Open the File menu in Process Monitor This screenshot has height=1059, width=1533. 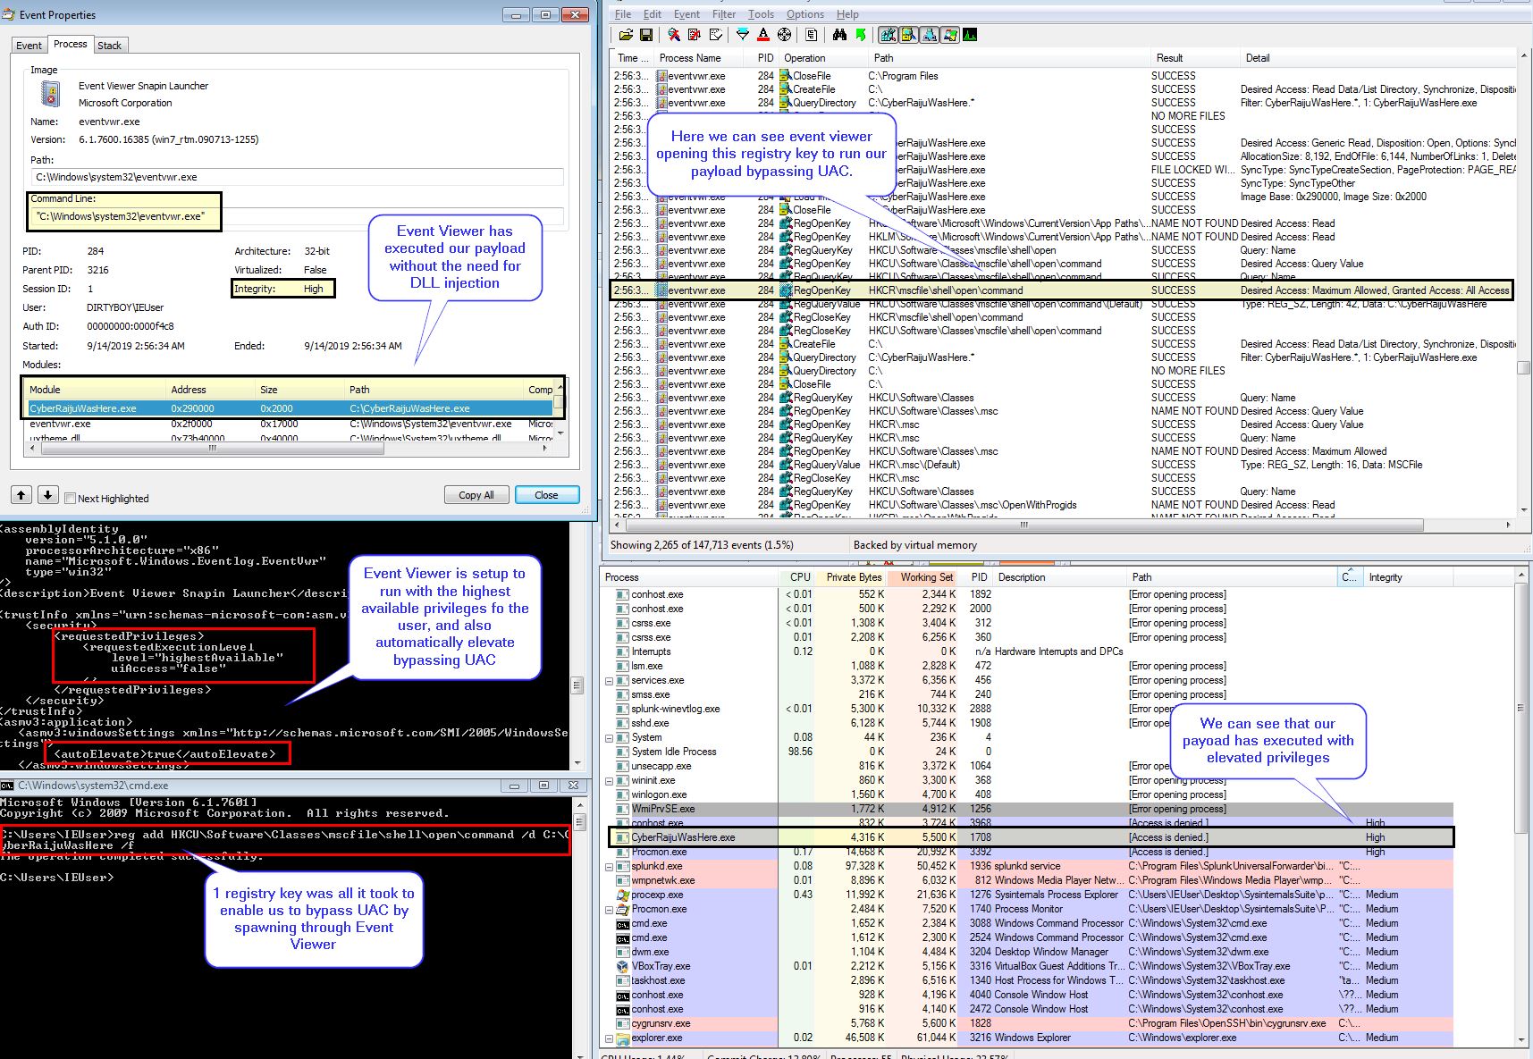pos(623,14)
